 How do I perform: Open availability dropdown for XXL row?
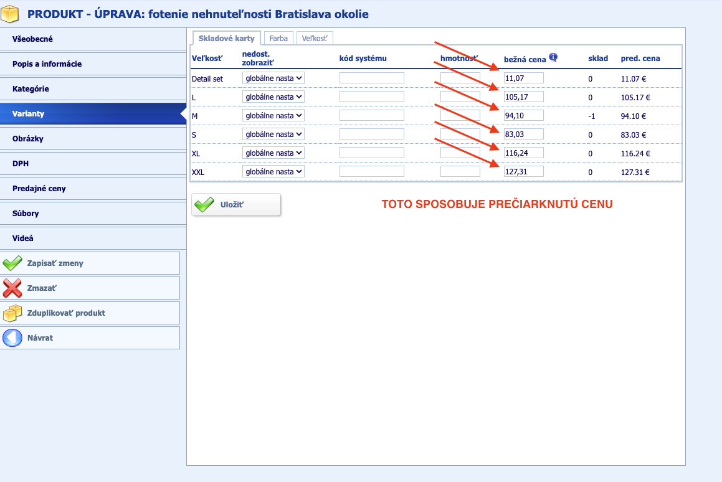click(x=273, y=171)
